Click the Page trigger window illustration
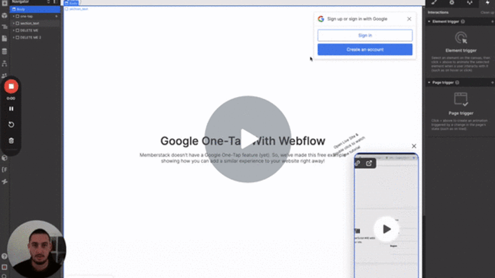 [461, 99]
